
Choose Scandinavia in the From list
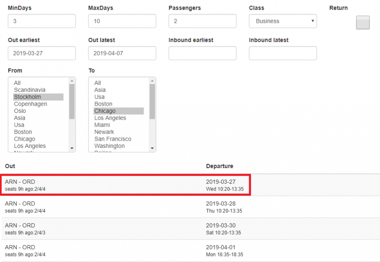(x=30, y=90)
